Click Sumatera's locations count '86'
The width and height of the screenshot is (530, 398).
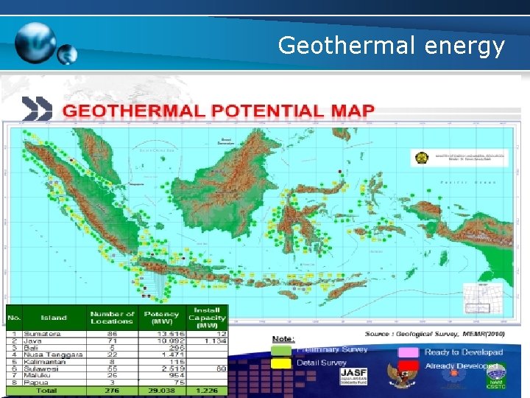coord(112,334)
